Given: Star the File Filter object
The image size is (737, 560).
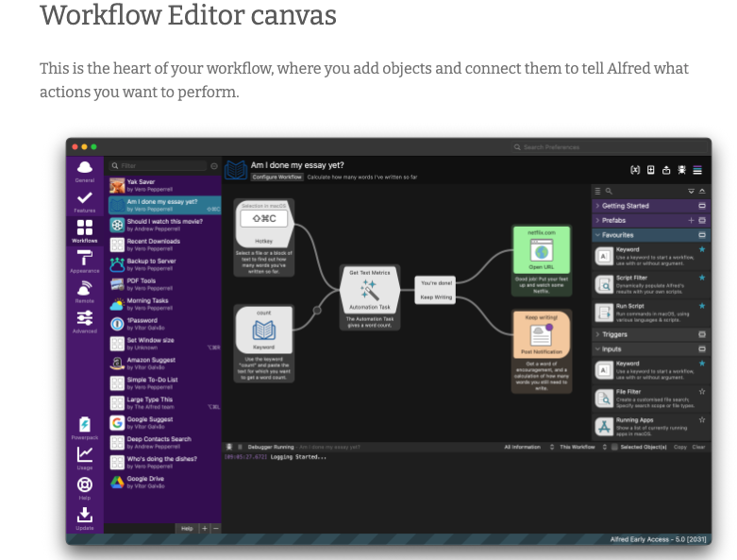Looking at the screenshot, I should (x=702, y=391).
